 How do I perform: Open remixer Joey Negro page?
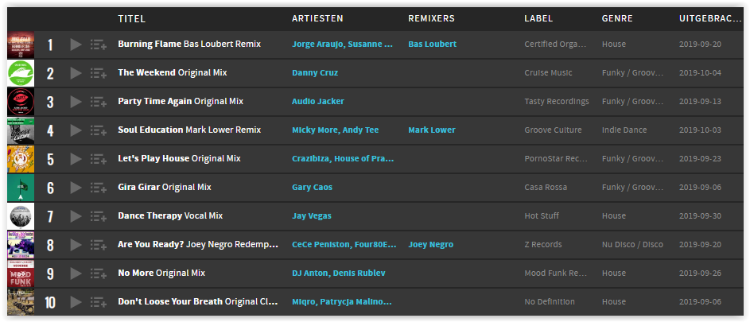click(x=430, y=245)
